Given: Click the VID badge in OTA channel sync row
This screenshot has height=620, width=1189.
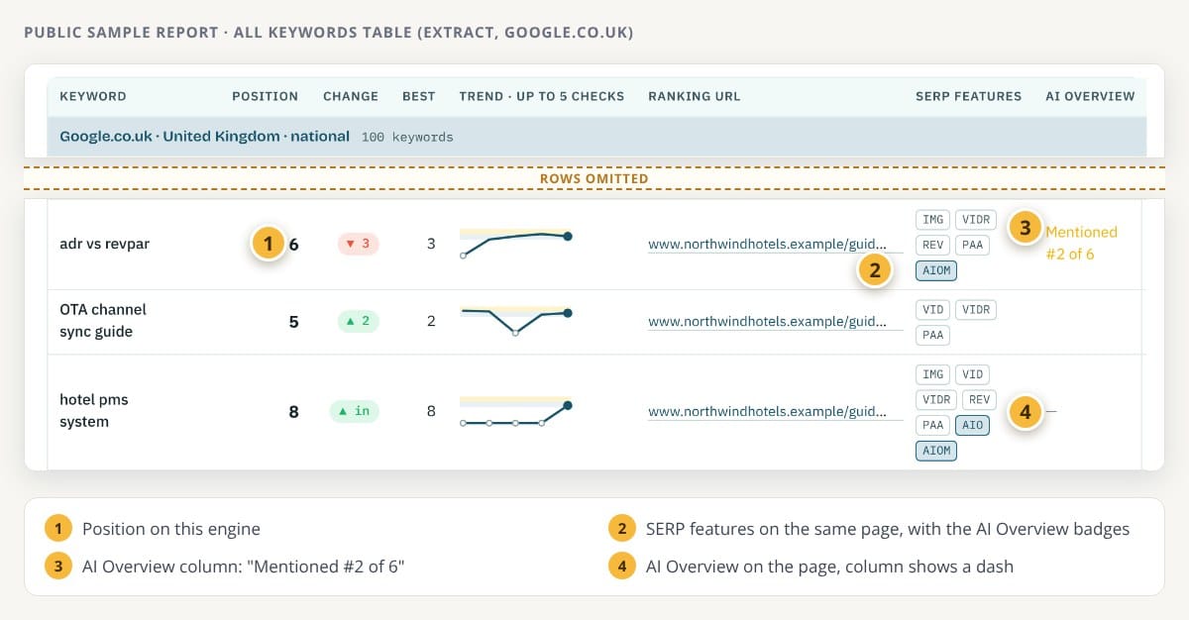Looking at the screenshot, I should click(932, 309).
